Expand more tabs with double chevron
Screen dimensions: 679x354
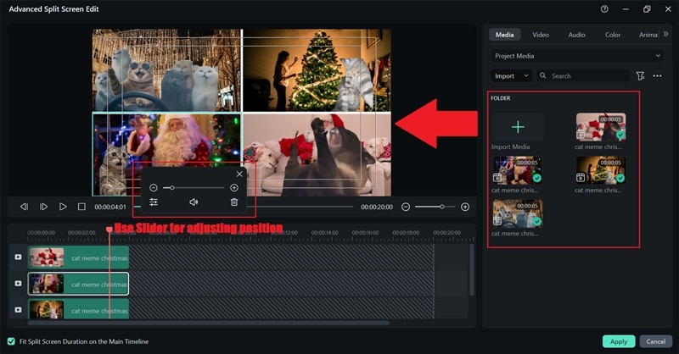[x=665, y=34]
